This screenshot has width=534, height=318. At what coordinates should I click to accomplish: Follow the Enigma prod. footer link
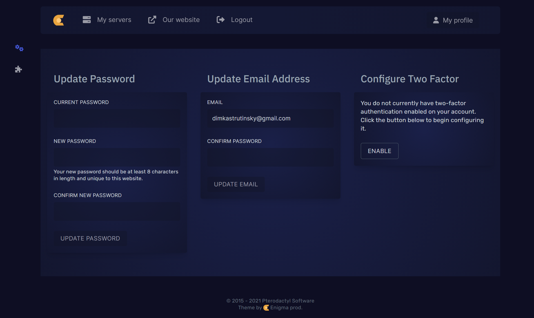[x=286, y=308]
